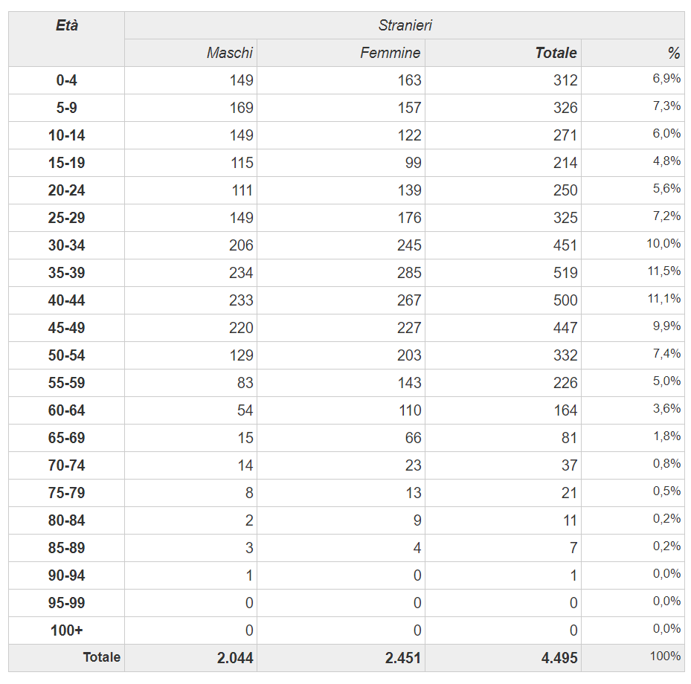Viewport: 691px width, 684px height.
Task: Click the 35-39 age row label
Action: 67,273
